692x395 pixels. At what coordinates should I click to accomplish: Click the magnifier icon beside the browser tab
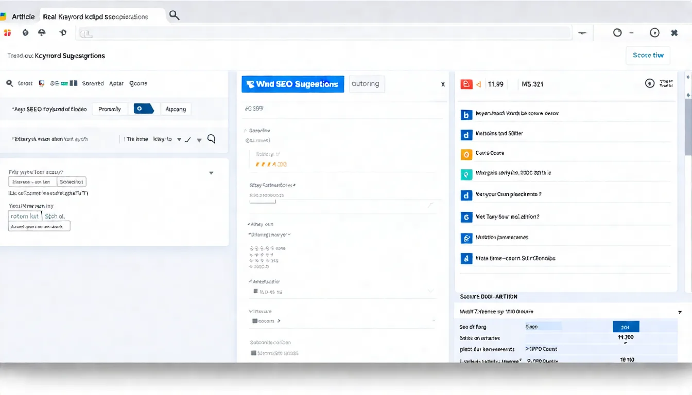point(175,15)
